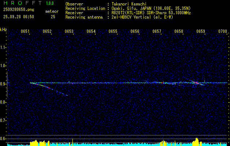The height and width of the screenshot is (146, 230).
Task: Select the 0.9 frequency axis label
Action: 3,84
